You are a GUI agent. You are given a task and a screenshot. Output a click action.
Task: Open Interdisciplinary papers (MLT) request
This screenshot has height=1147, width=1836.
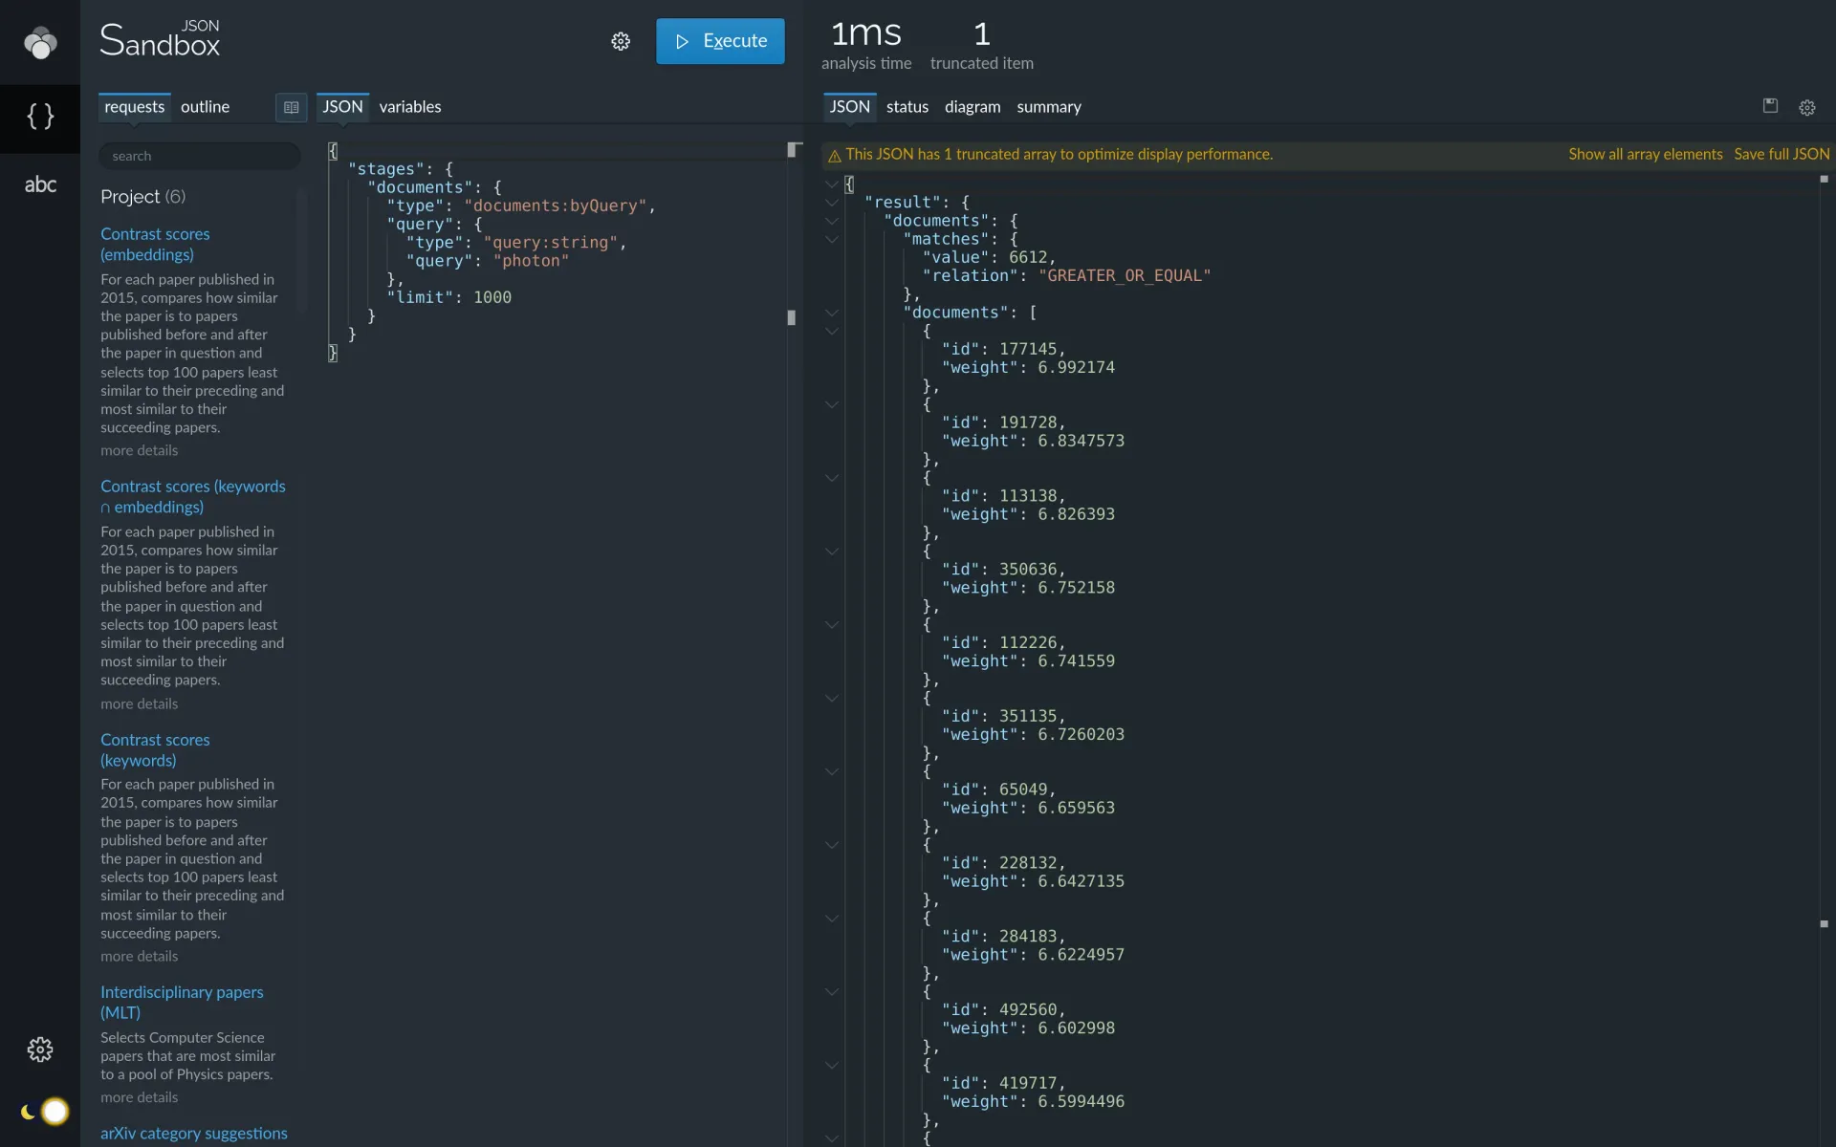click(182, 1003)
